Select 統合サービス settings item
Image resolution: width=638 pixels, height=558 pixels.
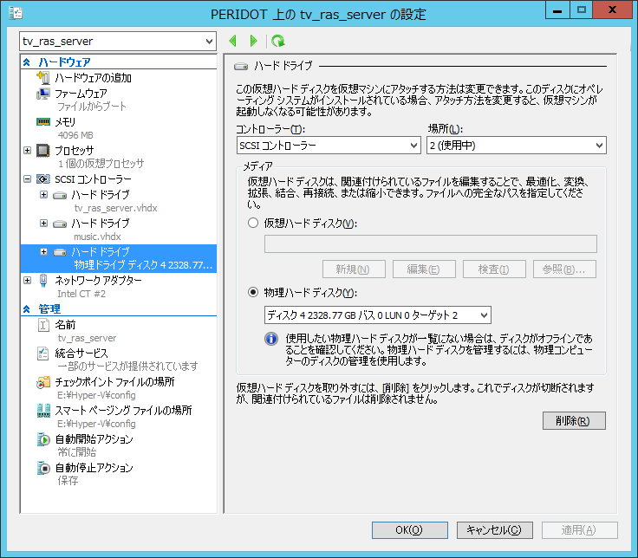coord(81,354)
